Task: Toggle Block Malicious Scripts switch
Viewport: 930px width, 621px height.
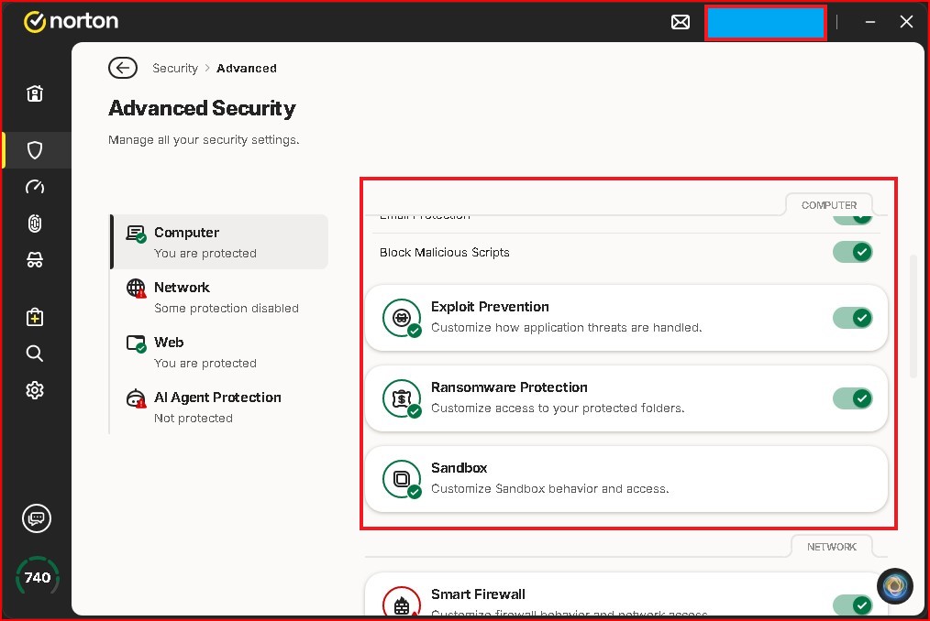Action: (852, 252)
